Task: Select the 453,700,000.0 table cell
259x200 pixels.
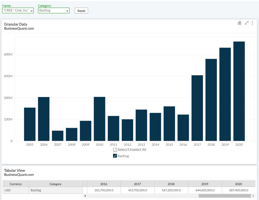Action: pos(138,190)
